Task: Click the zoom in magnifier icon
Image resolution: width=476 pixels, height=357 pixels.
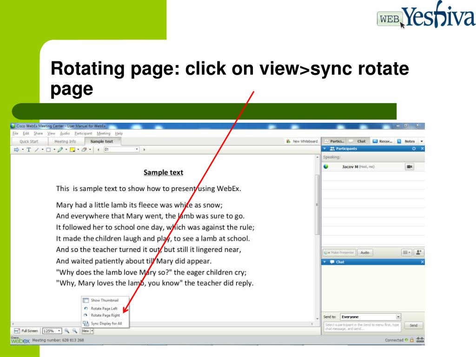Action: (66, 331)
